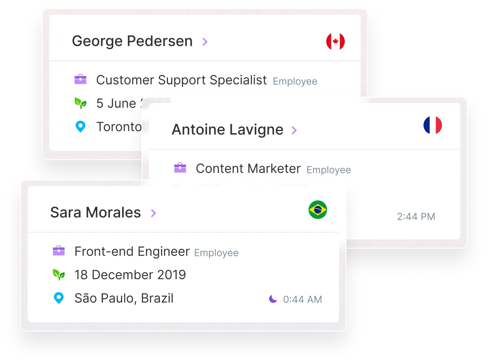Click briefcase icon beside Content Marketer

tap(180, 168)
